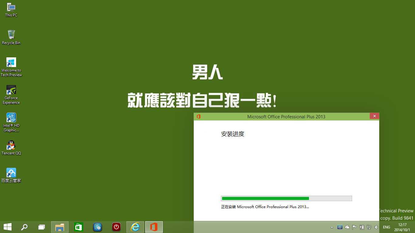The width and height of the screenshot is (415, 233).
Task: Open the Welcome to Tech Preview shortcut
Action: (x=11, y=67)
